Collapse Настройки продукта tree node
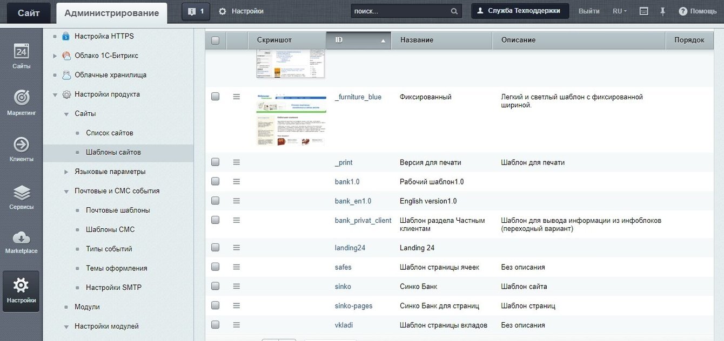Image resolution: width=724 pixels, height=341 pixels. click(x=55, y=94)
